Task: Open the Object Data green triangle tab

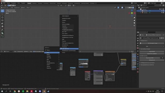Action: click(138, 66)
